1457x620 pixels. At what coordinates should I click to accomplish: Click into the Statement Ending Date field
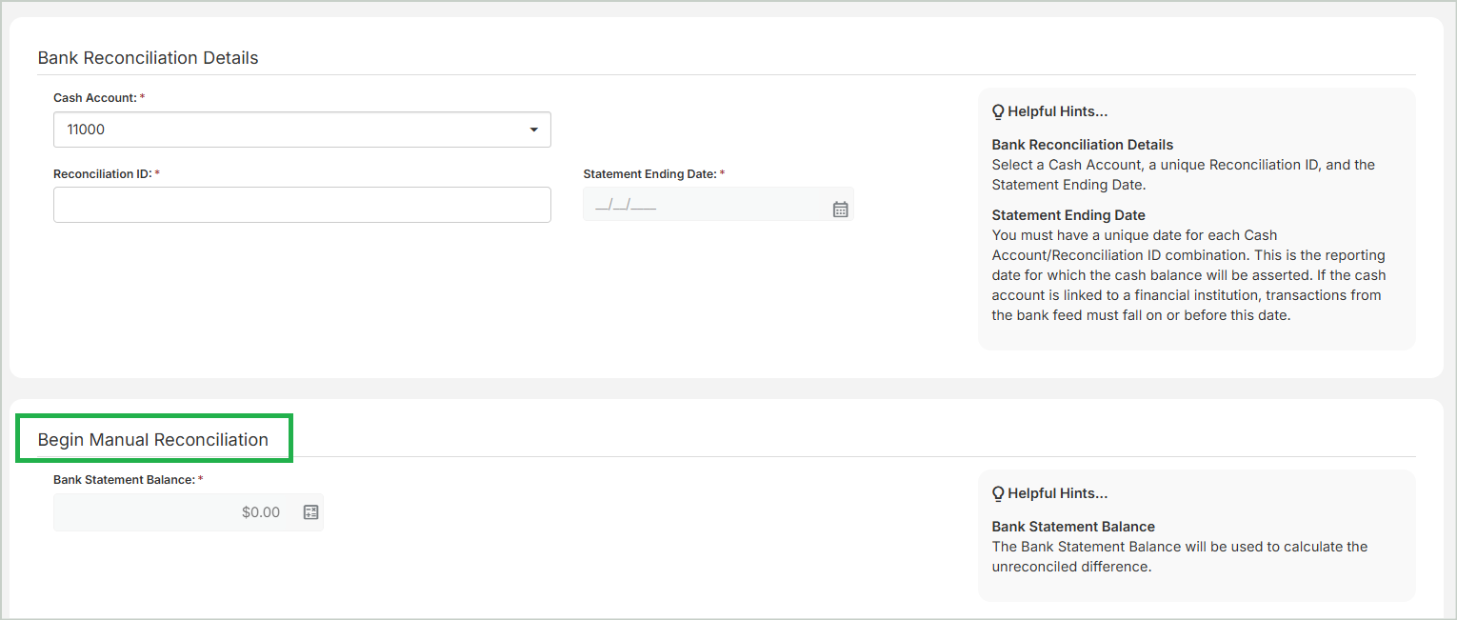(705, 205)
